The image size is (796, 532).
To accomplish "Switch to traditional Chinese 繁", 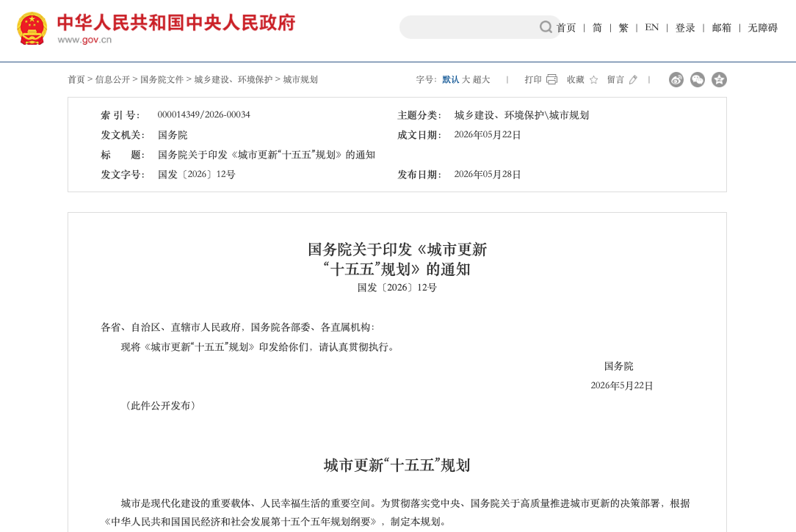I will 623,28.
